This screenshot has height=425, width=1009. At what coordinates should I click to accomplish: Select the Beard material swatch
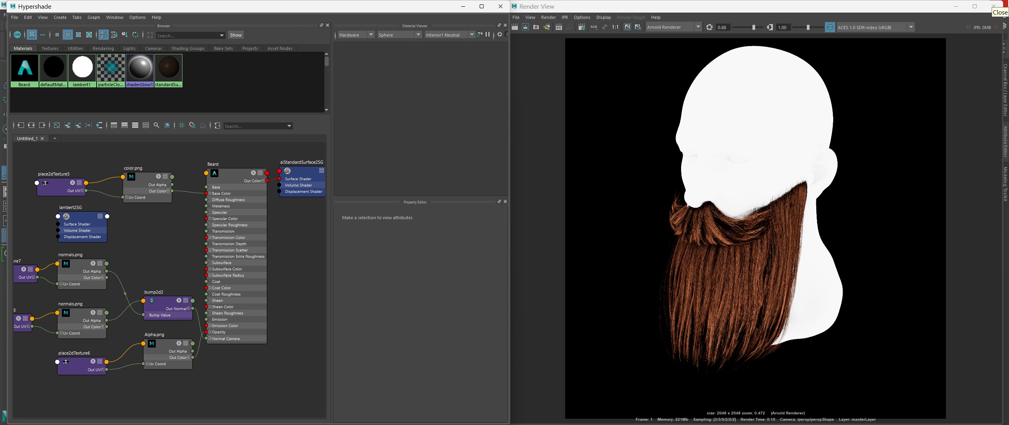coord(24,70)
